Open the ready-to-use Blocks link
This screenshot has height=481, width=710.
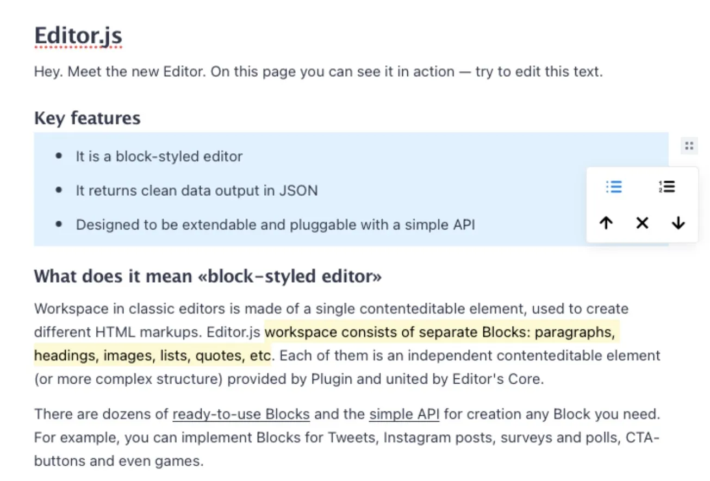tap(241, 414)
